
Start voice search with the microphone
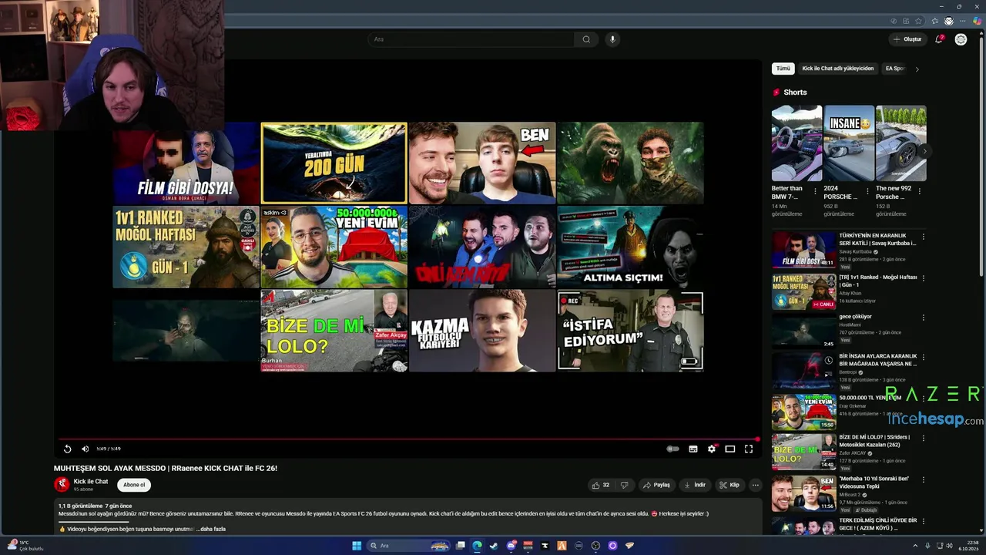tap(612, 39)
